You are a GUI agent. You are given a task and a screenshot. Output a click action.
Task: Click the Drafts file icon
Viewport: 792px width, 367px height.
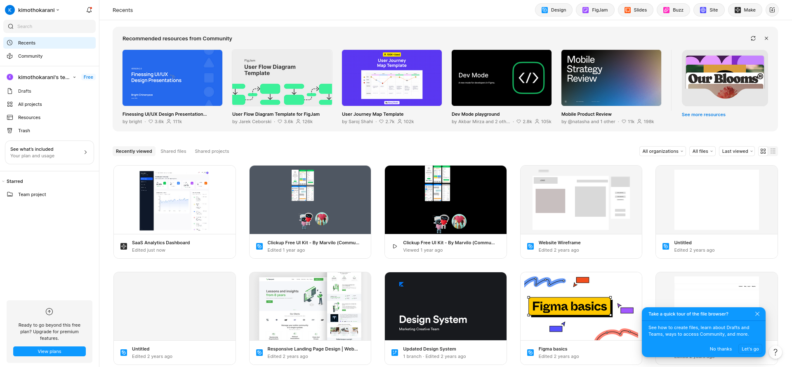(10, 91)
